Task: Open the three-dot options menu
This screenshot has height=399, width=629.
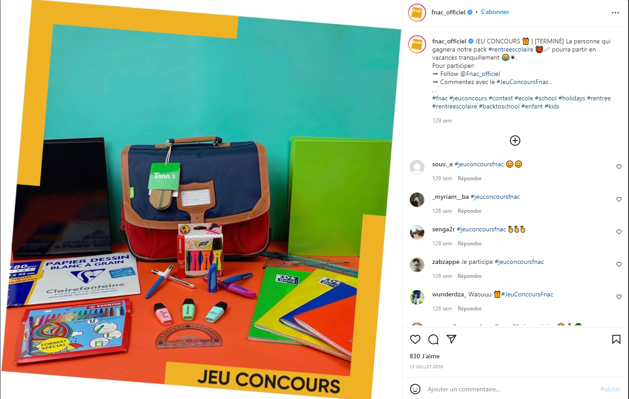Action: click(615, 13)
